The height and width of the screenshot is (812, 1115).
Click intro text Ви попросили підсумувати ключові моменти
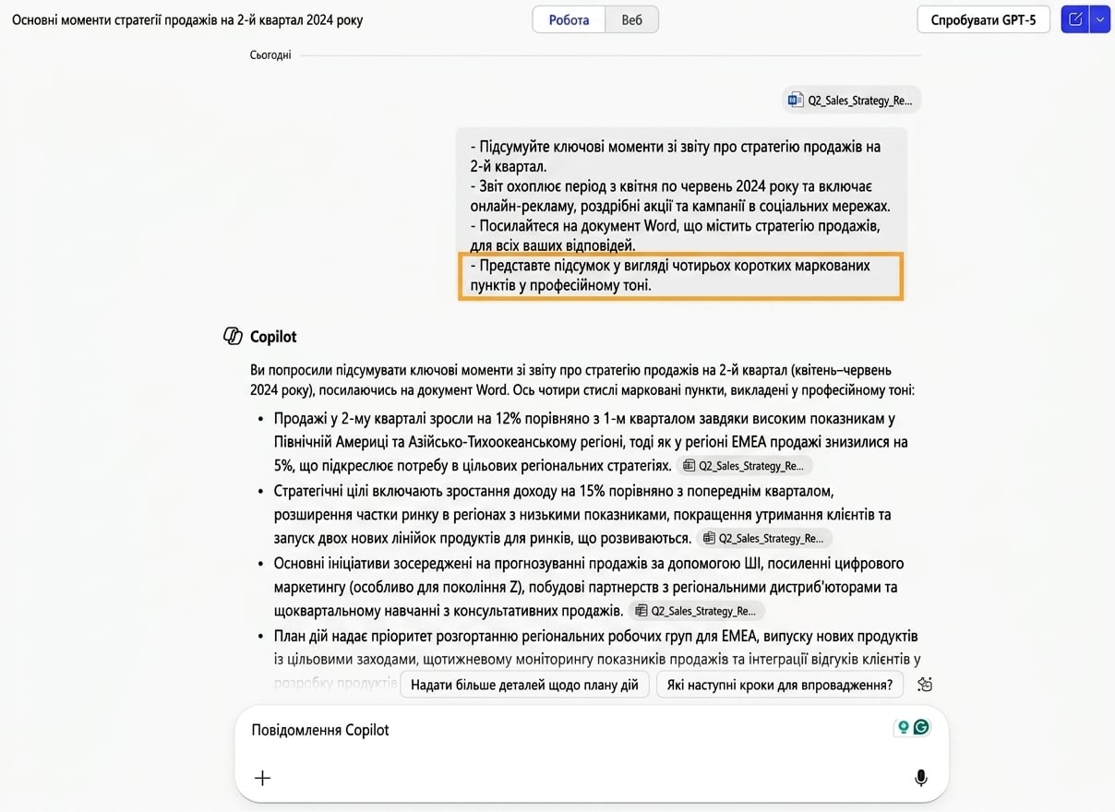582,379
